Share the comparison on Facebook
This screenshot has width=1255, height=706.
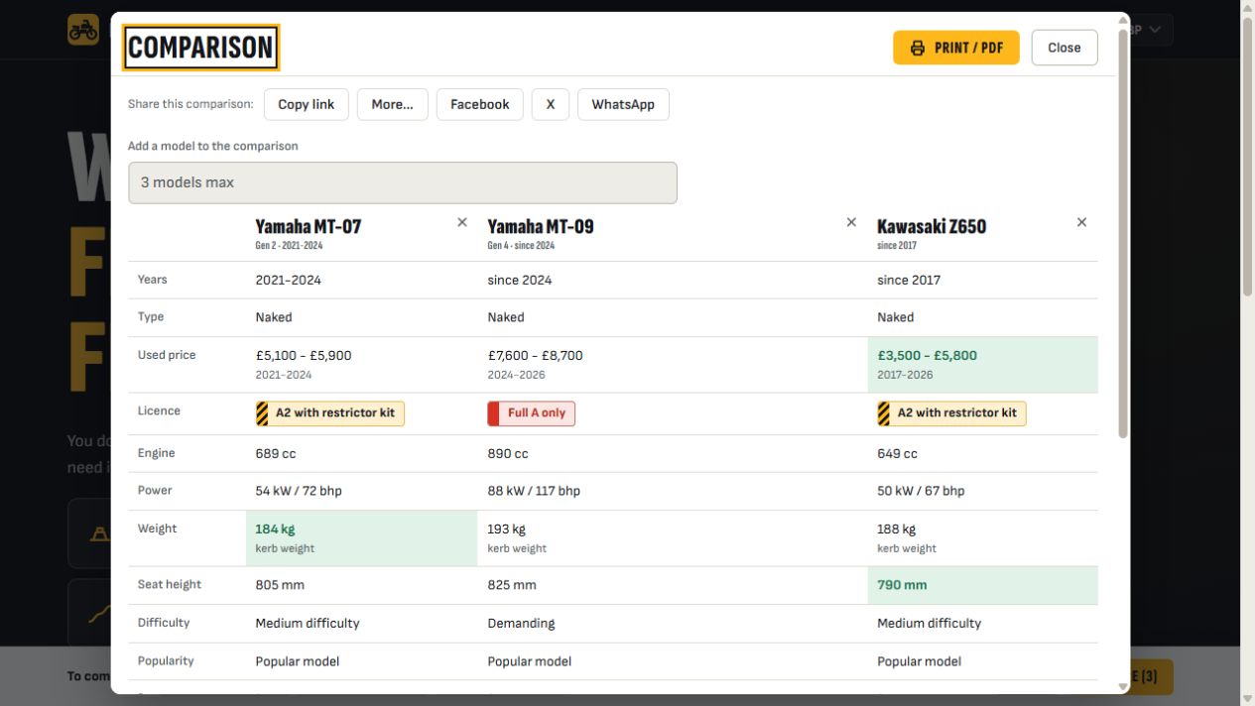point(480,104)
